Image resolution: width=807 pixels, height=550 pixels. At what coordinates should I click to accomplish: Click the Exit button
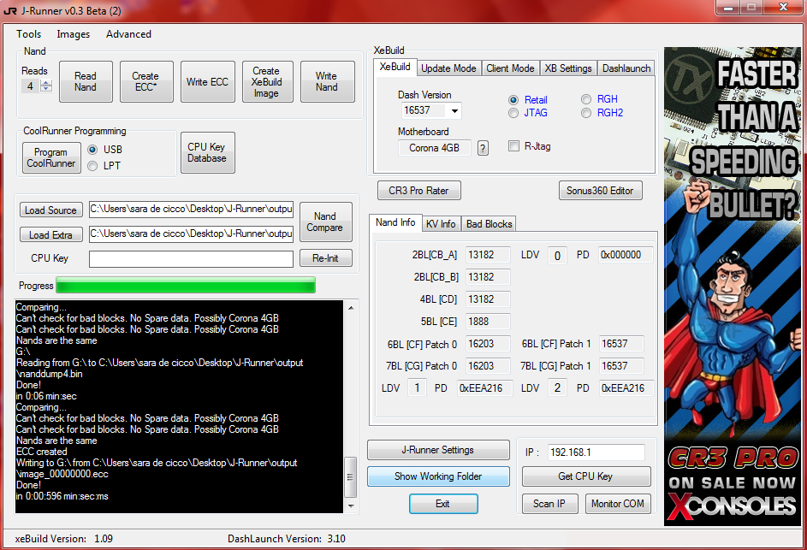click(x=443, y=504)
